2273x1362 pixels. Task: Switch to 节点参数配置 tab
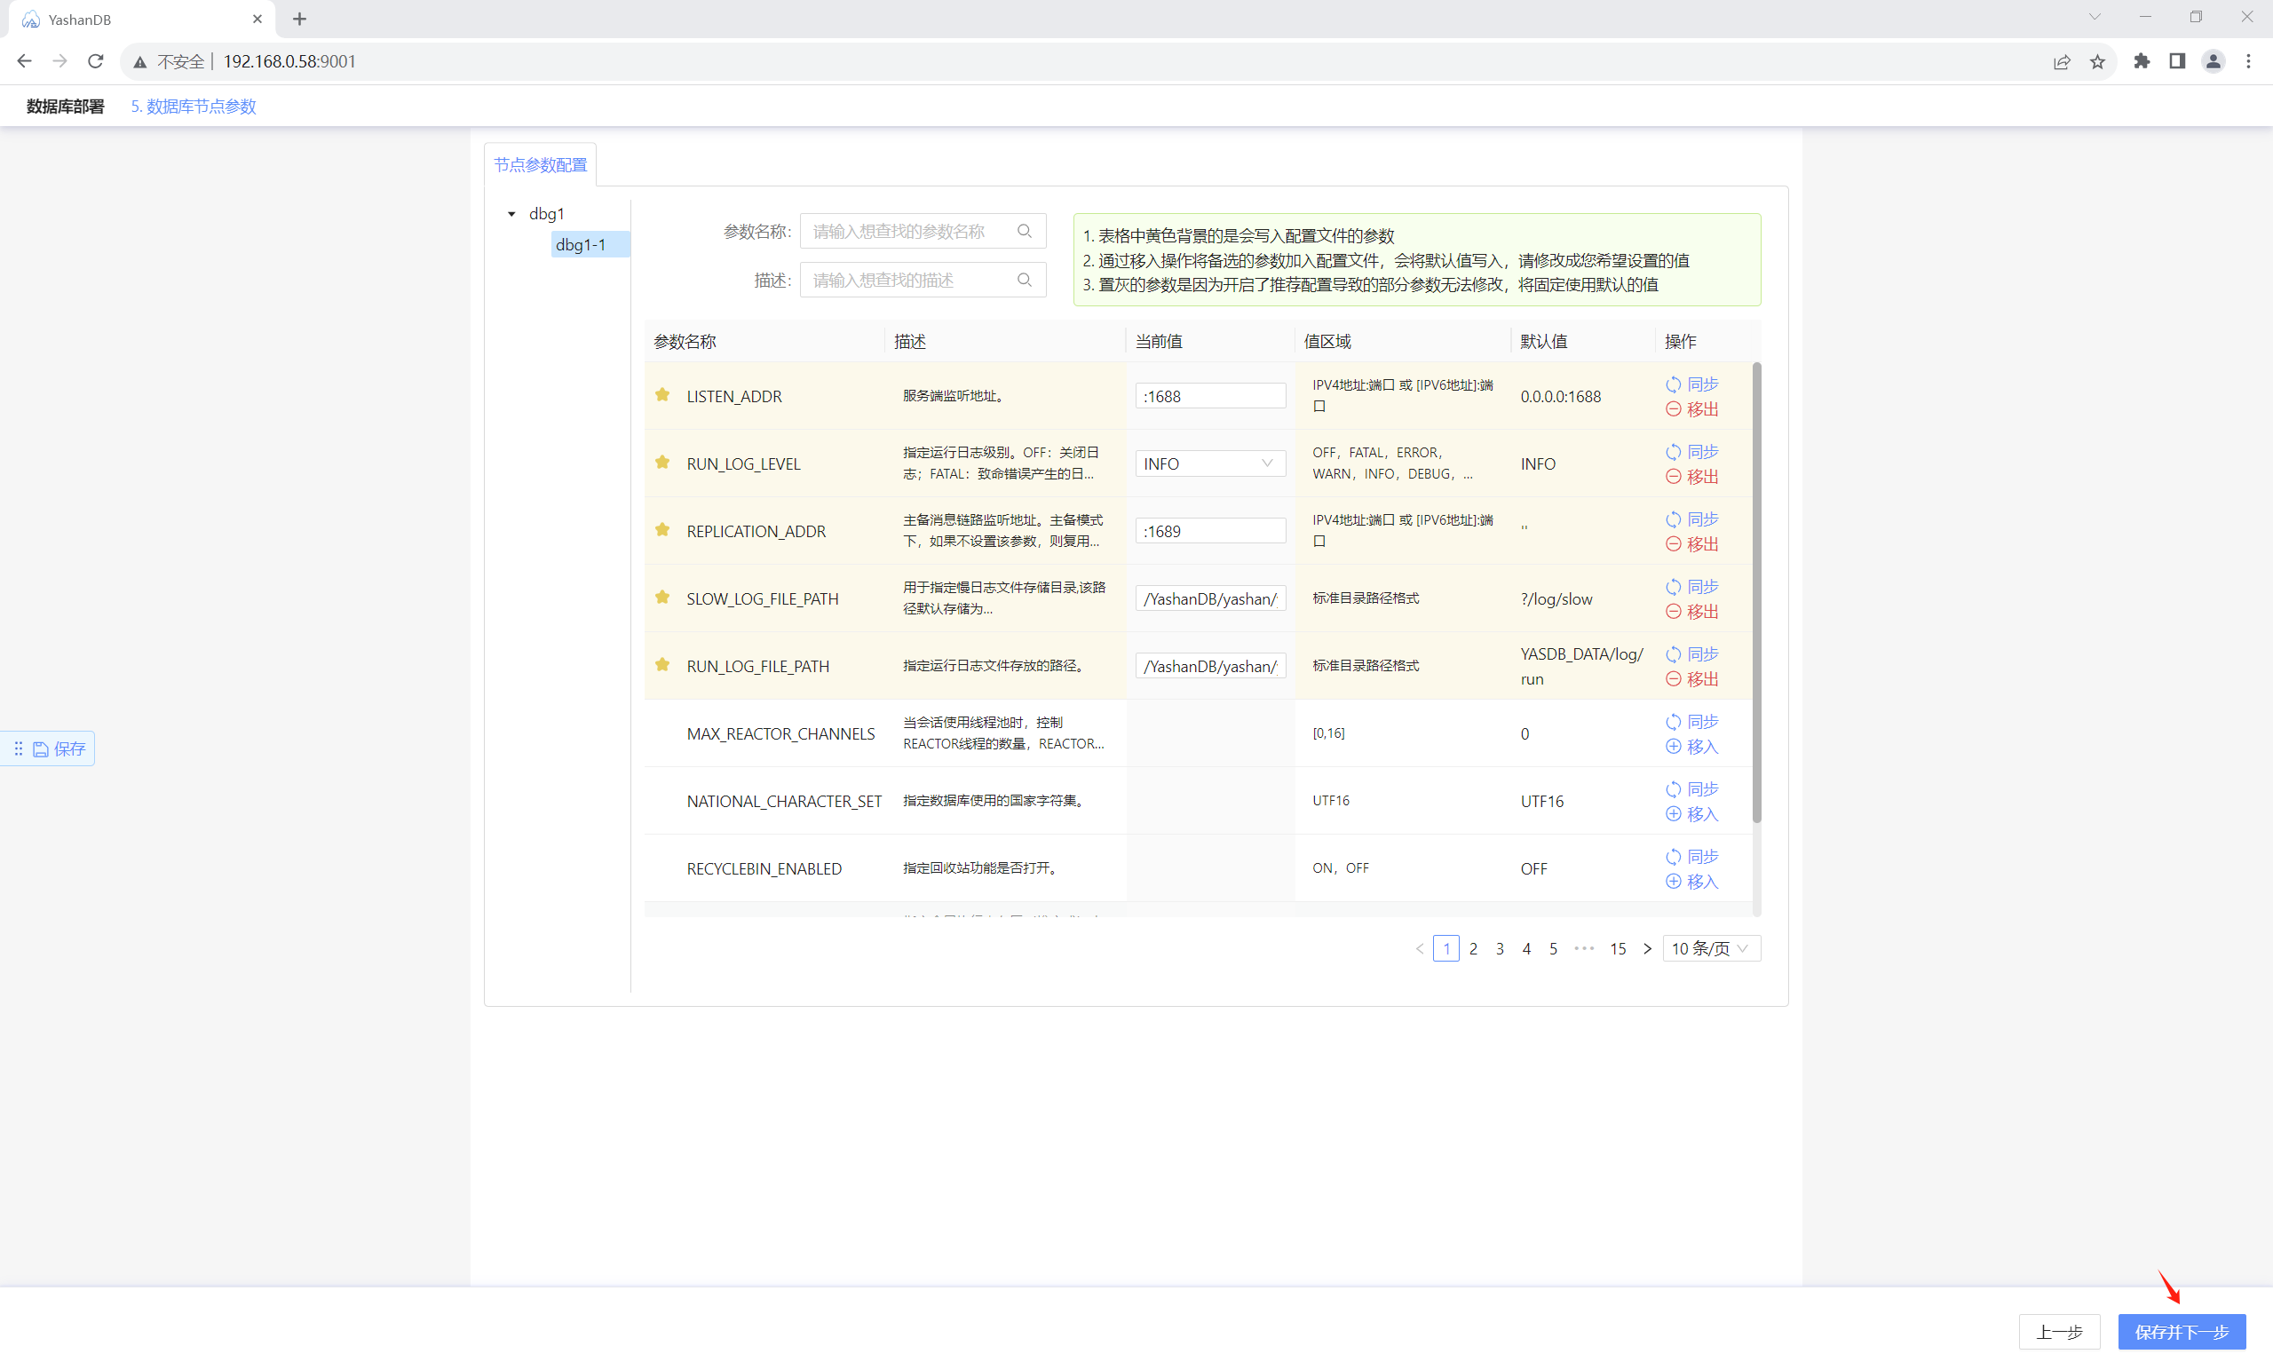tap(541, 165)
